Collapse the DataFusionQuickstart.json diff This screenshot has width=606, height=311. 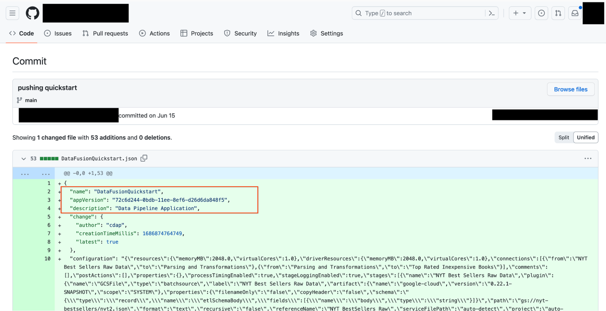tap(24, 158)
